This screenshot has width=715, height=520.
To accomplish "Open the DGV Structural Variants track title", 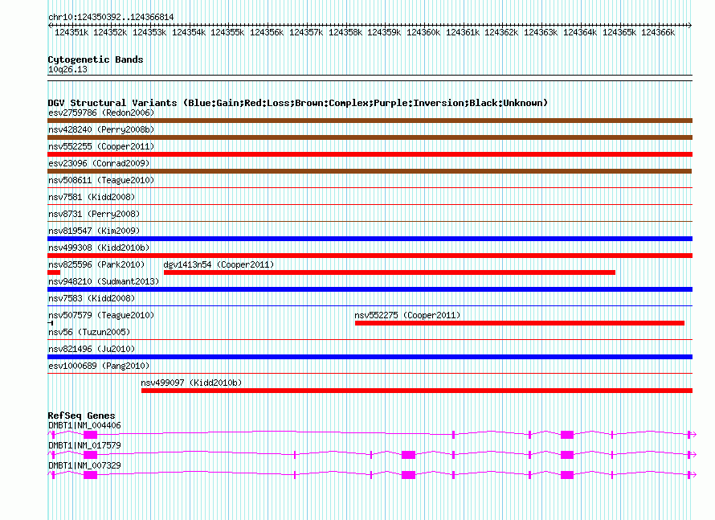I will pos(298,103).
